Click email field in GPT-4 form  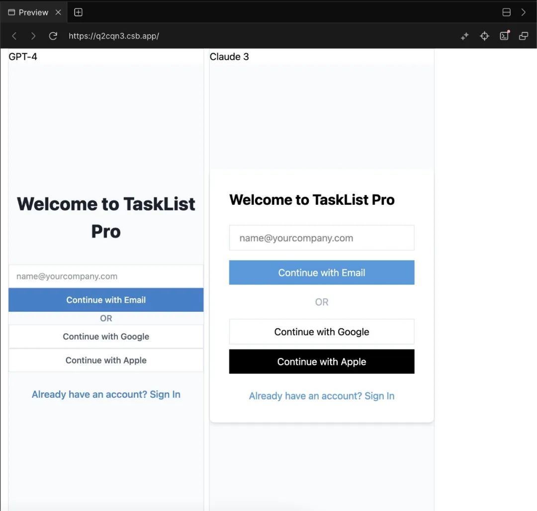[x=106, y=276]
